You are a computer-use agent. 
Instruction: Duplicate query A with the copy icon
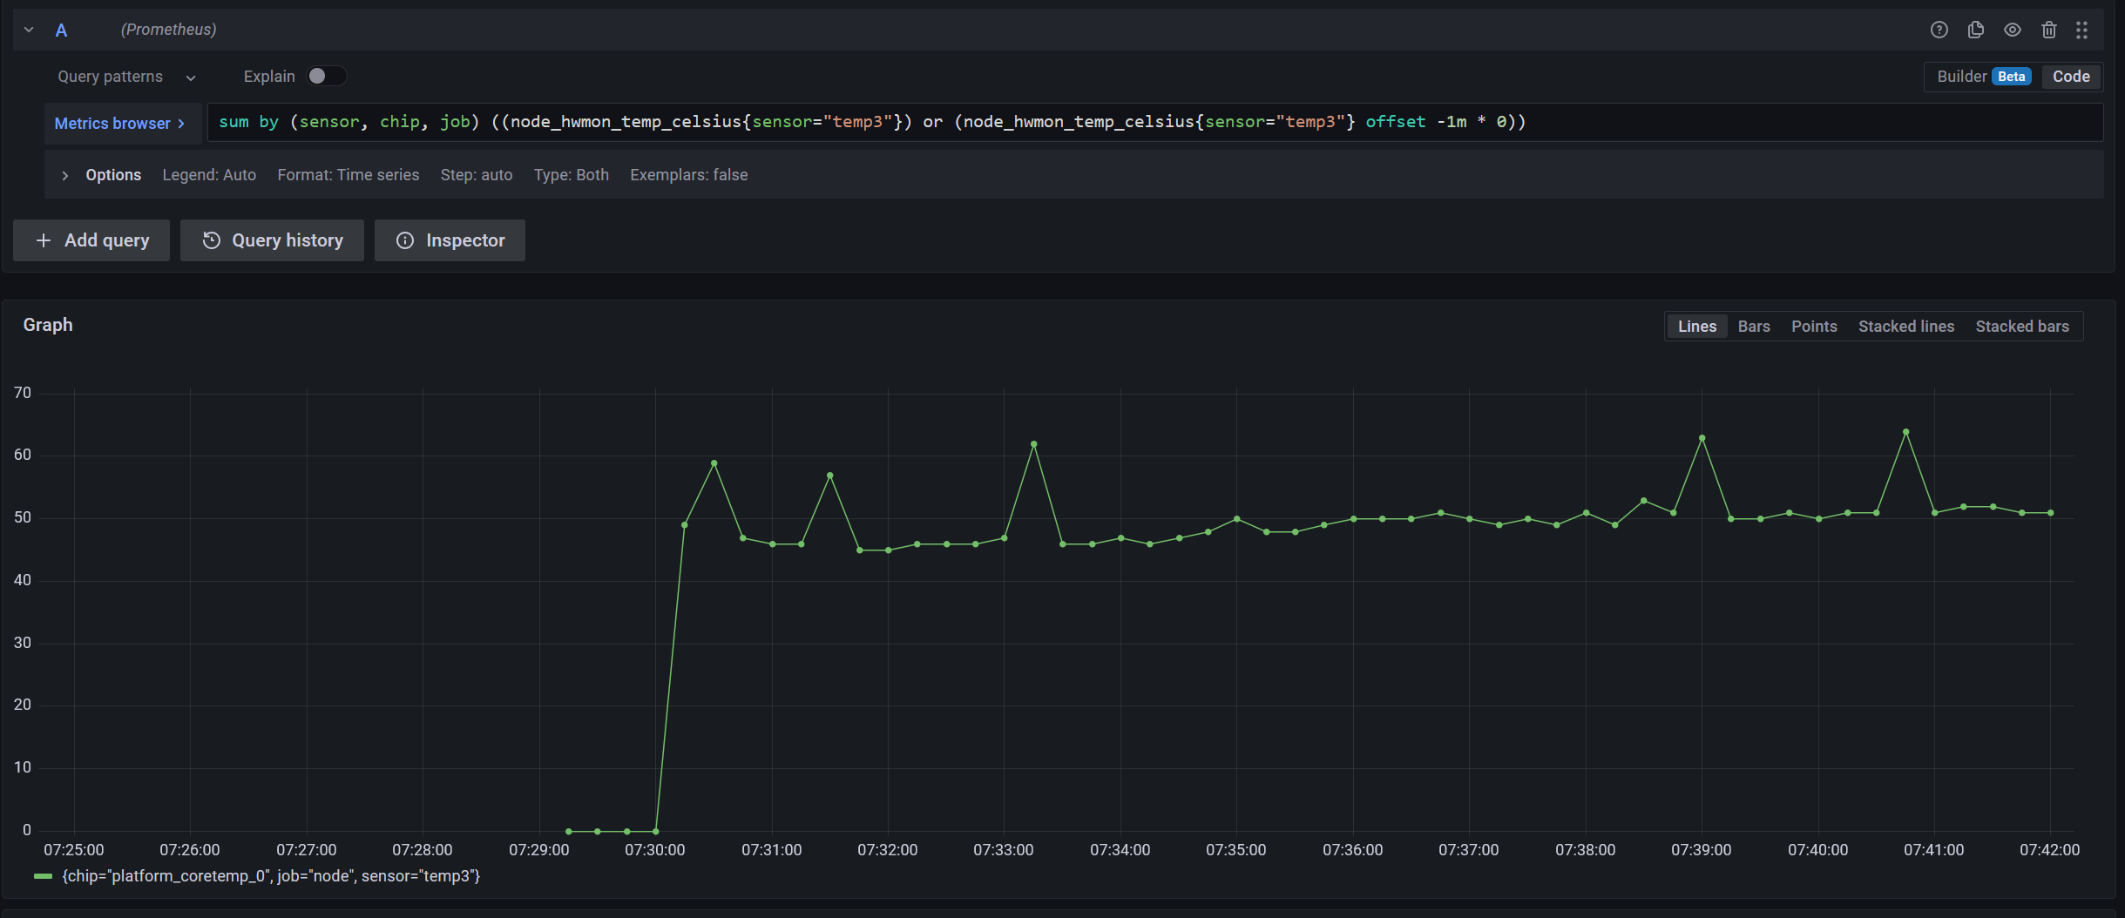click(1975, 30)
